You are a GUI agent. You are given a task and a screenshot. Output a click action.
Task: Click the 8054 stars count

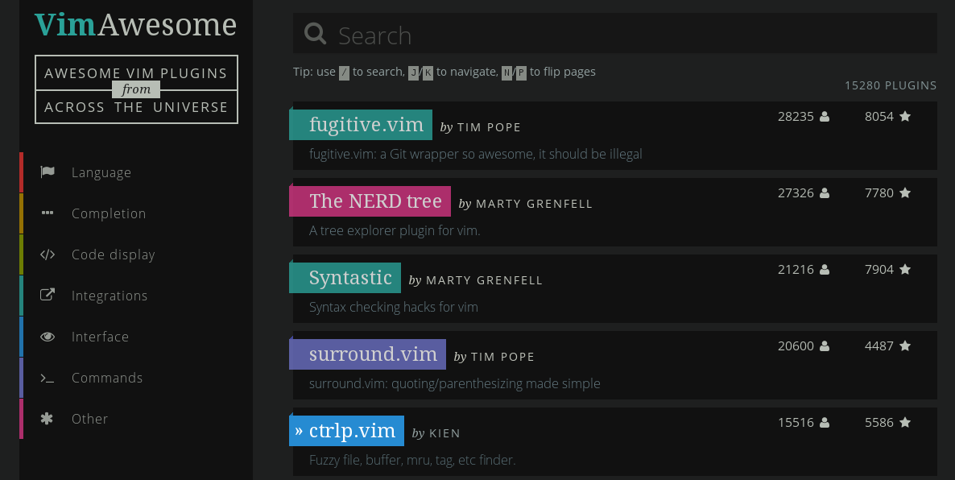coord(879,116)
